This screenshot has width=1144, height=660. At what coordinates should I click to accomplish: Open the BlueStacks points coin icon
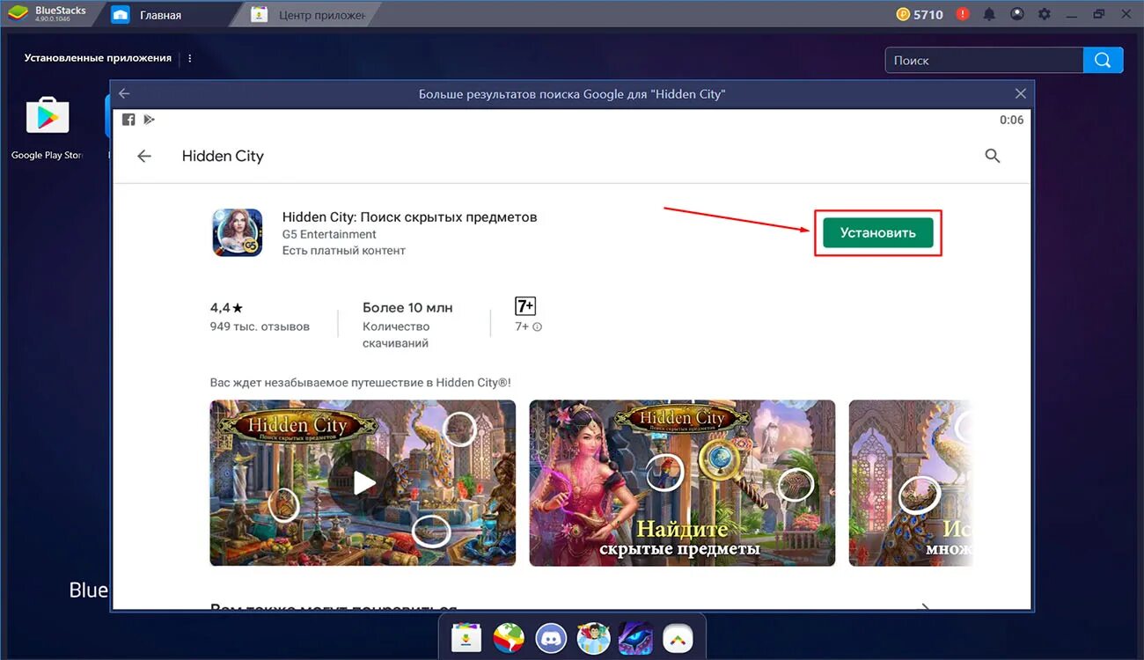point(903,14)
